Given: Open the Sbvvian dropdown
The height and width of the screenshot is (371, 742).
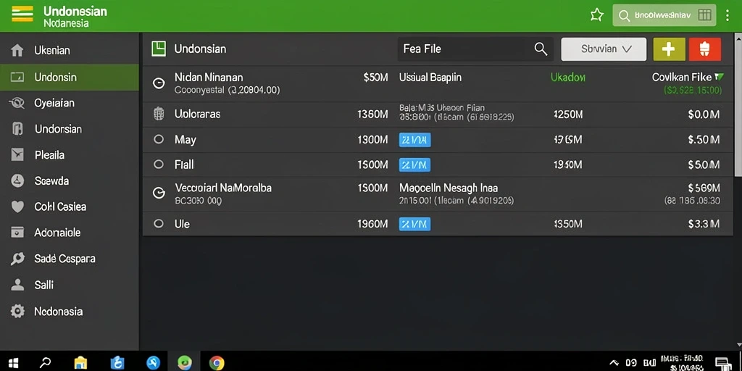Looking at the screenshot, I should pos(604,49).
